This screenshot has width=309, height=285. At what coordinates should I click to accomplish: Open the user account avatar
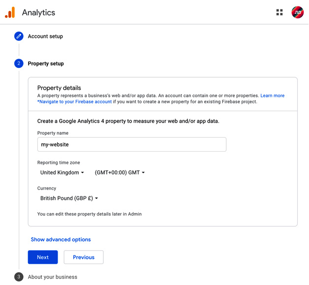[297, 12]
